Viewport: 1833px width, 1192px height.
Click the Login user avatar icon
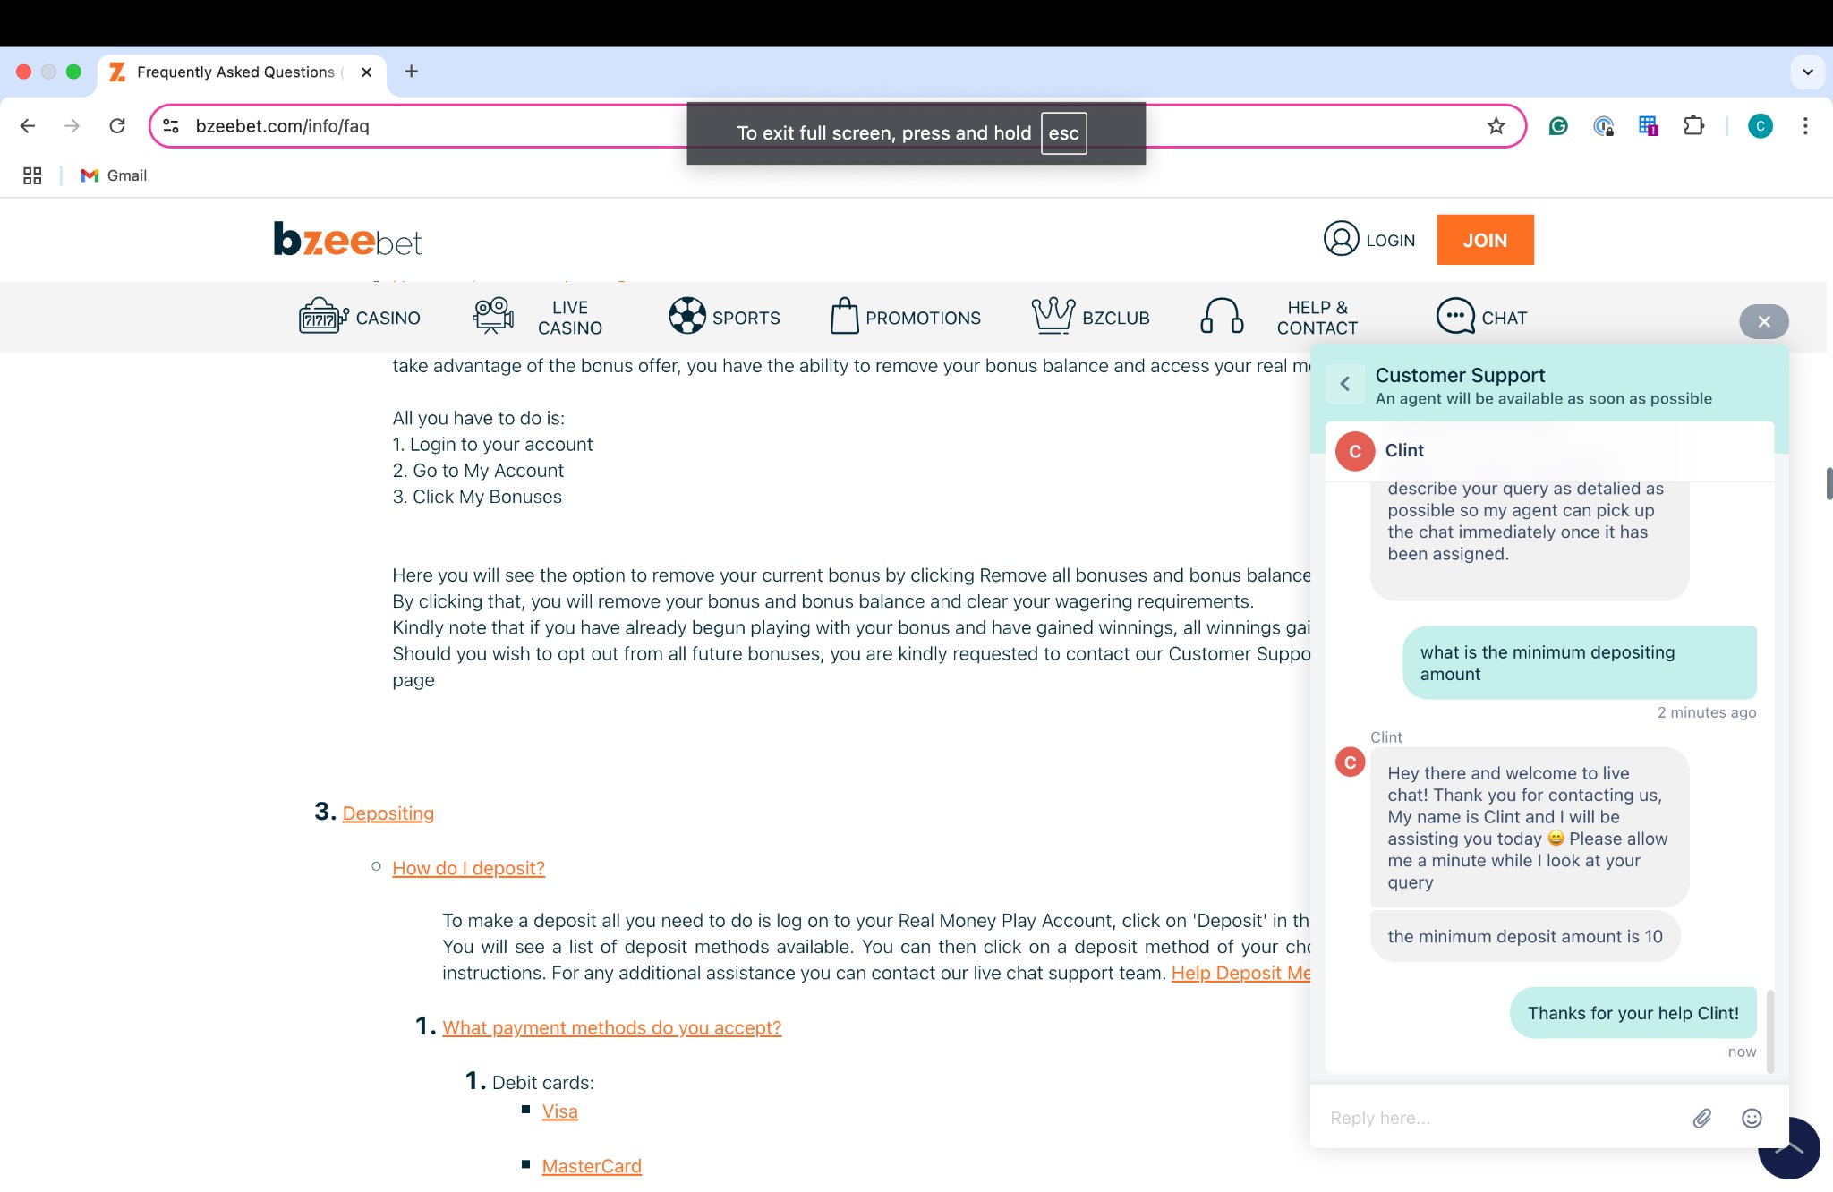tap(1341, 239)
